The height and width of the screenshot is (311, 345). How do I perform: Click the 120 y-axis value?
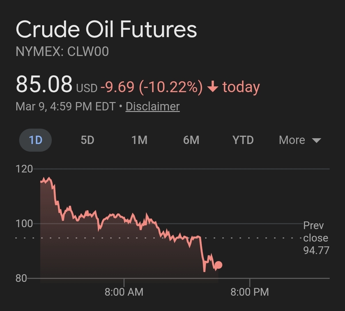(x=24, y=169)
